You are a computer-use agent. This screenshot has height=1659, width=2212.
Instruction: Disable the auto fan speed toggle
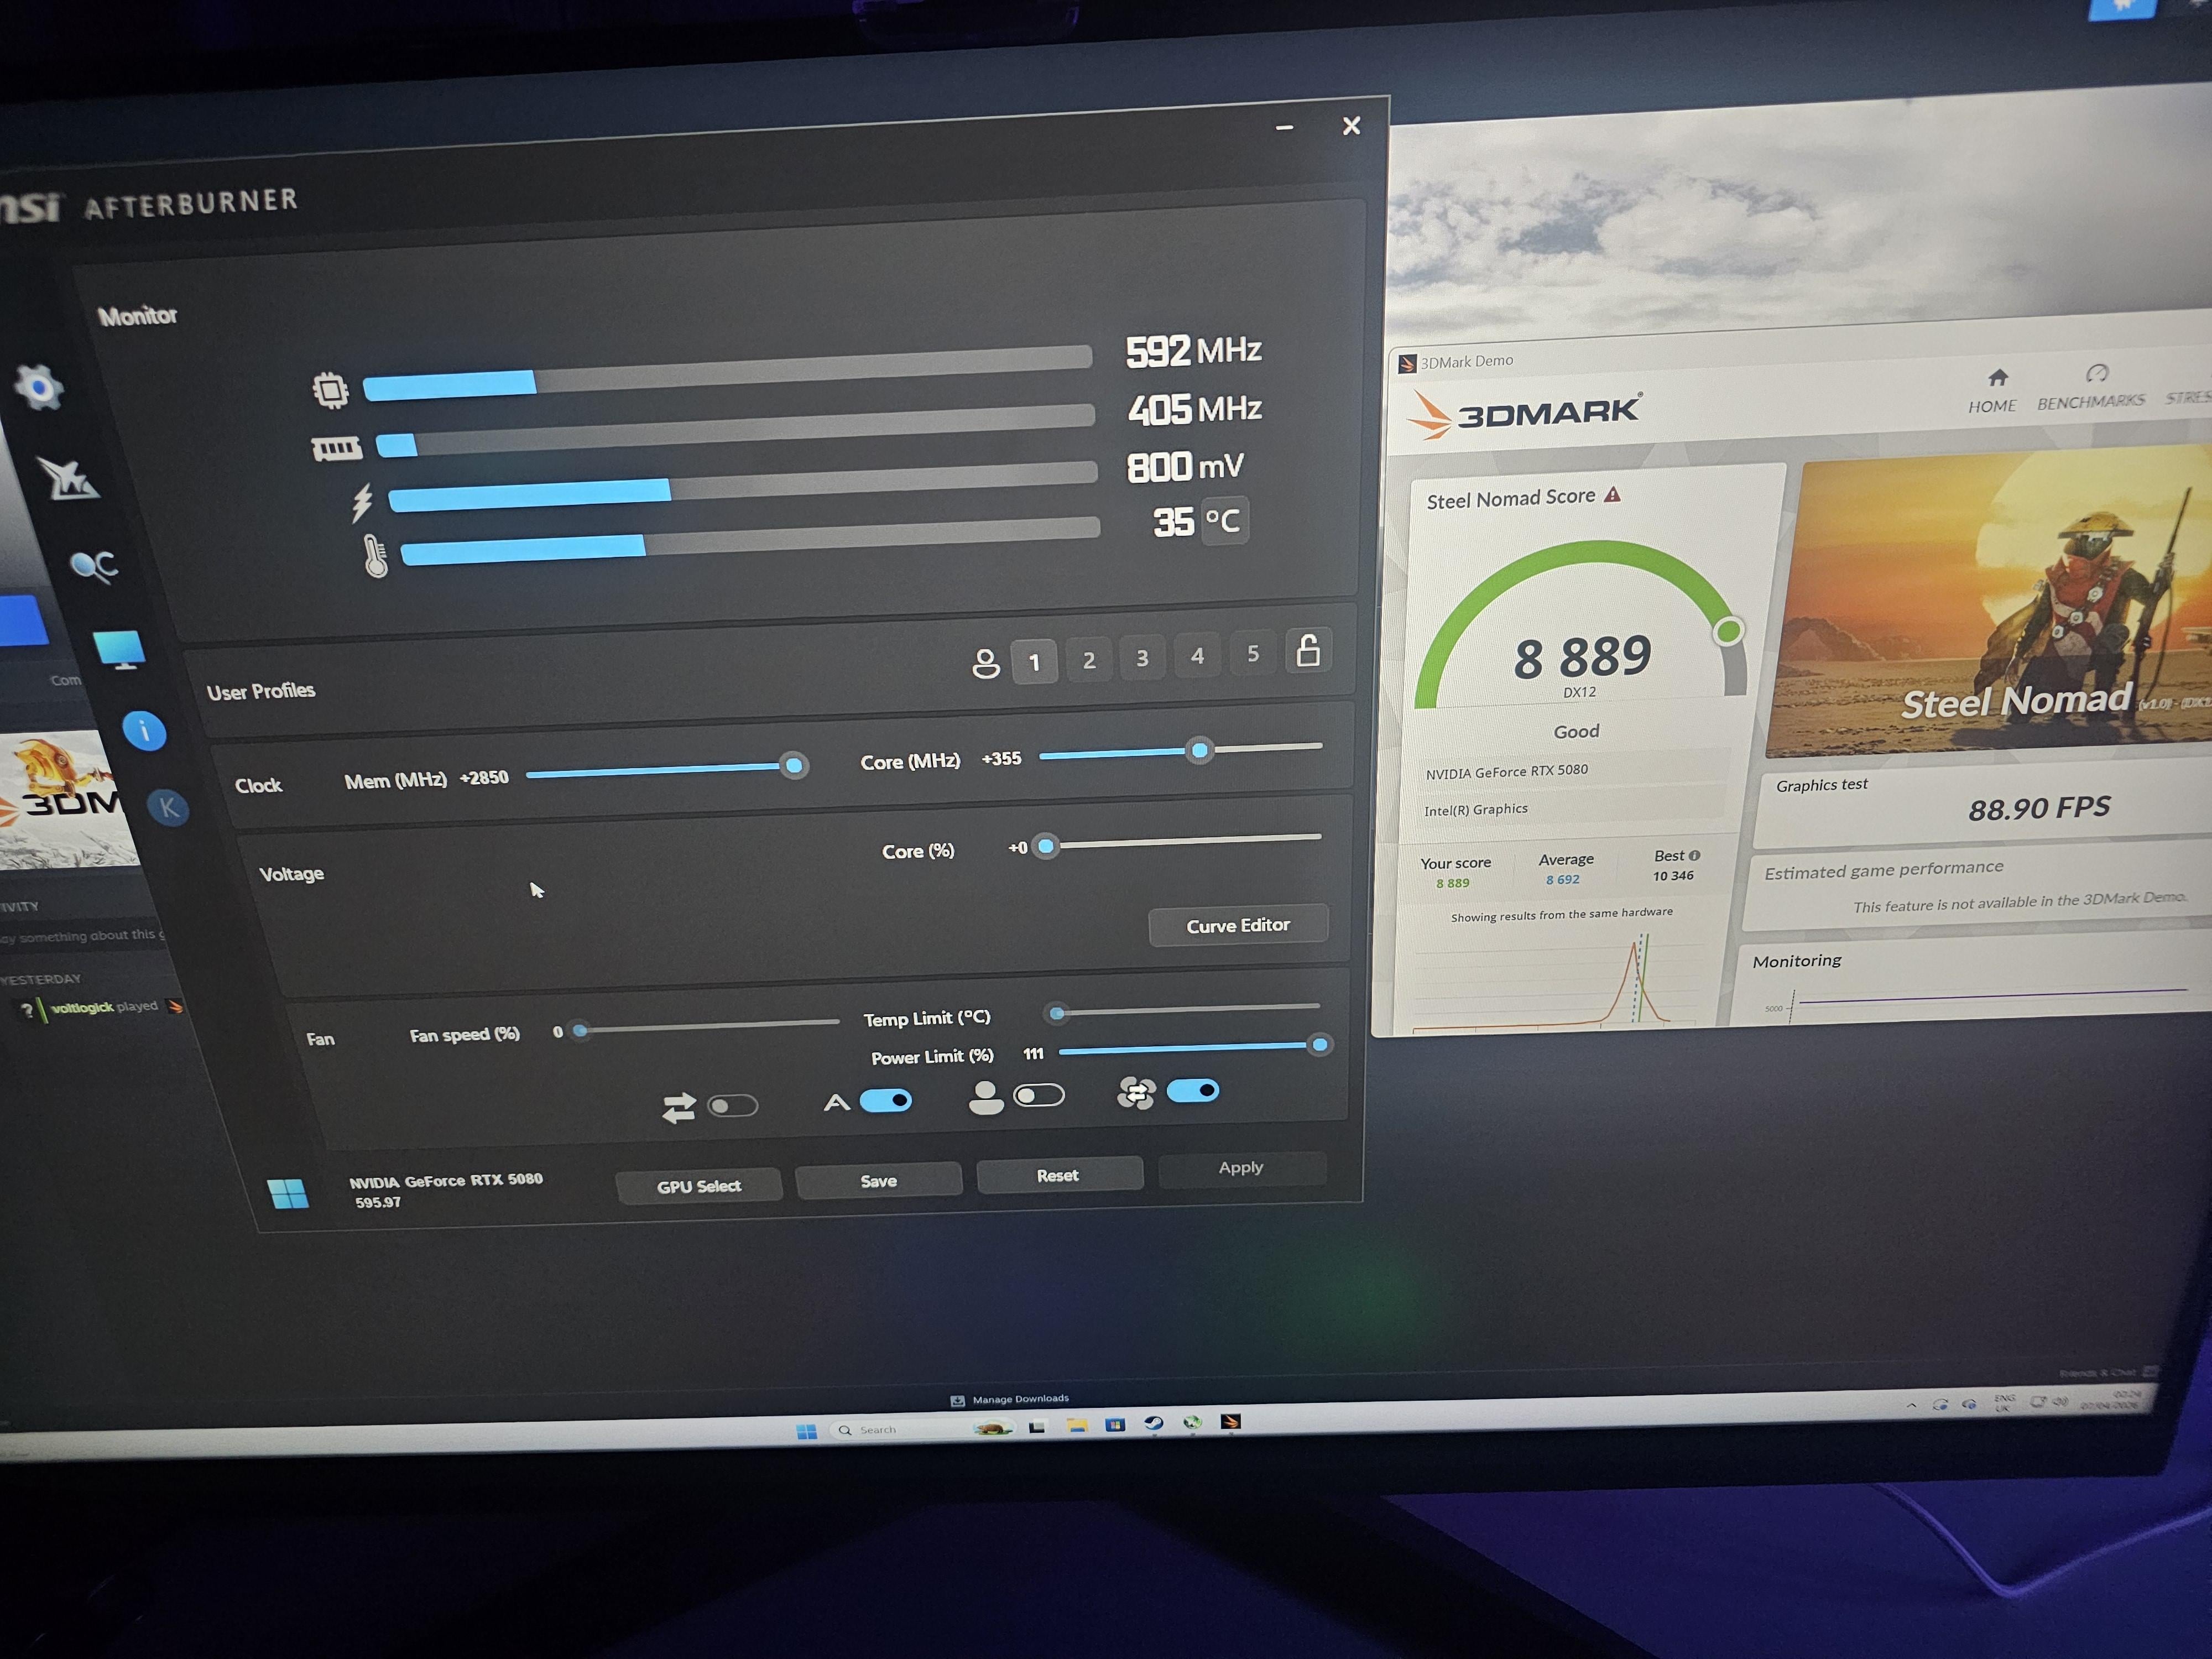point(886,1100)
